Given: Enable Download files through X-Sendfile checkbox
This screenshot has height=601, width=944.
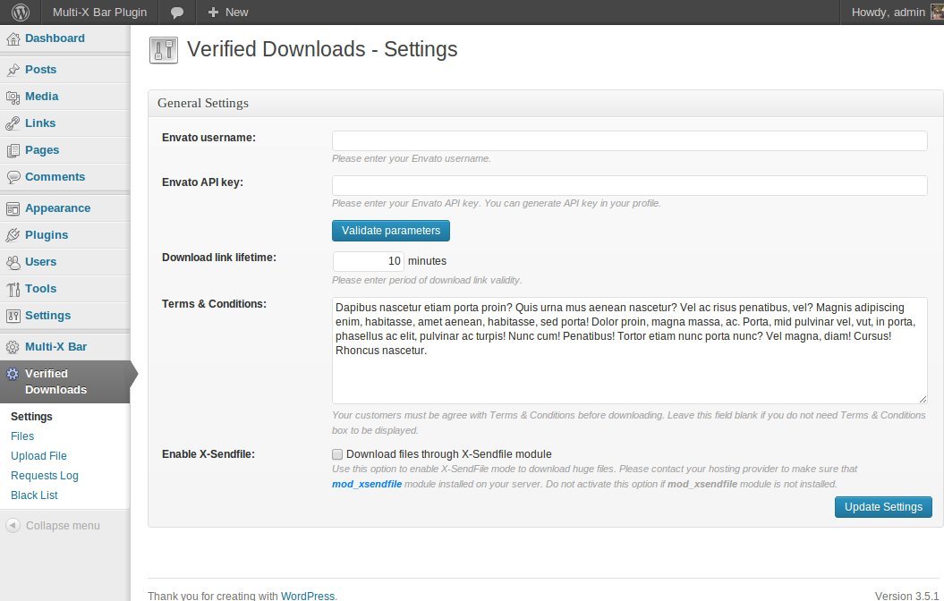Looking at the screenshot, I should tap(337, 454).
